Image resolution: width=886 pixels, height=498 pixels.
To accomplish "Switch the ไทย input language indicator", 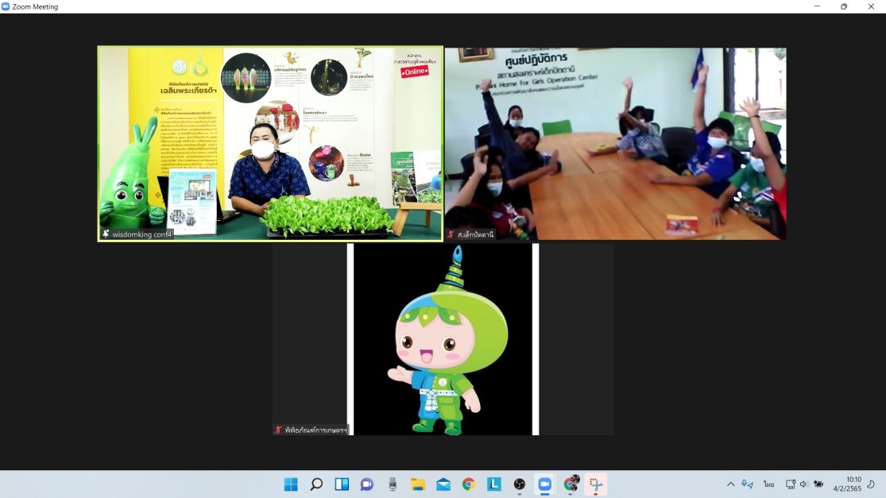I will tap(768, 484).
